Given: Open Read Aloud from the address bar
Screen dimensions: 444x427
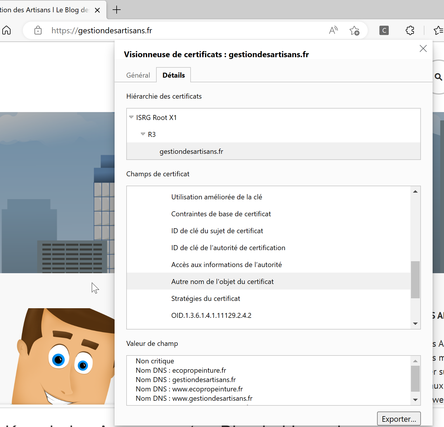Looking at the screenshot, I should [333, 30].
